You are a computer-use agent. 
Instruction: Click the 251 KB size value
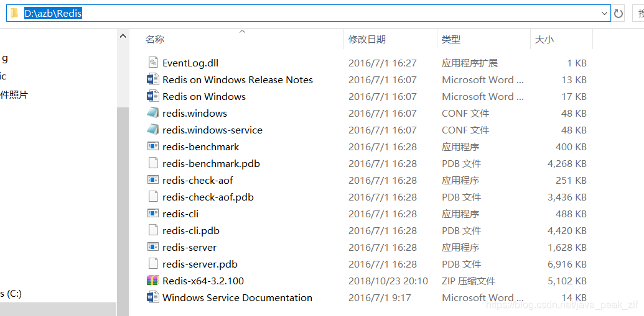571,180
